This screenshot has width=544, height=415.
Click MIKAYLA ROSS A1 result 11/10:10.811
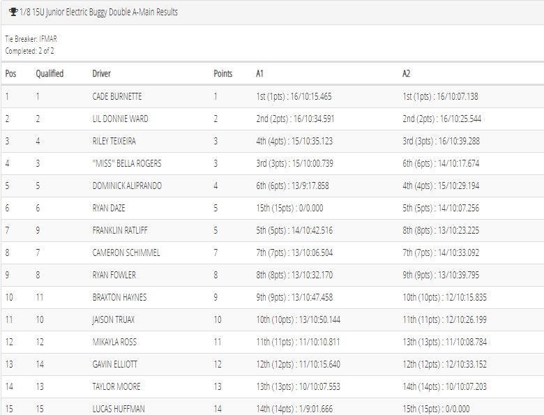[298, 342]
